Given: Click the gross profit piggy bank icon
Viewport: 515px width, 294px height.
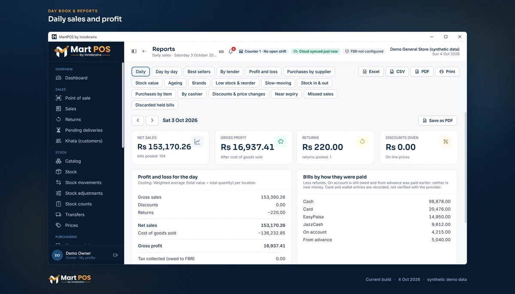Looking at the screenshot, I should click(281, 142).
